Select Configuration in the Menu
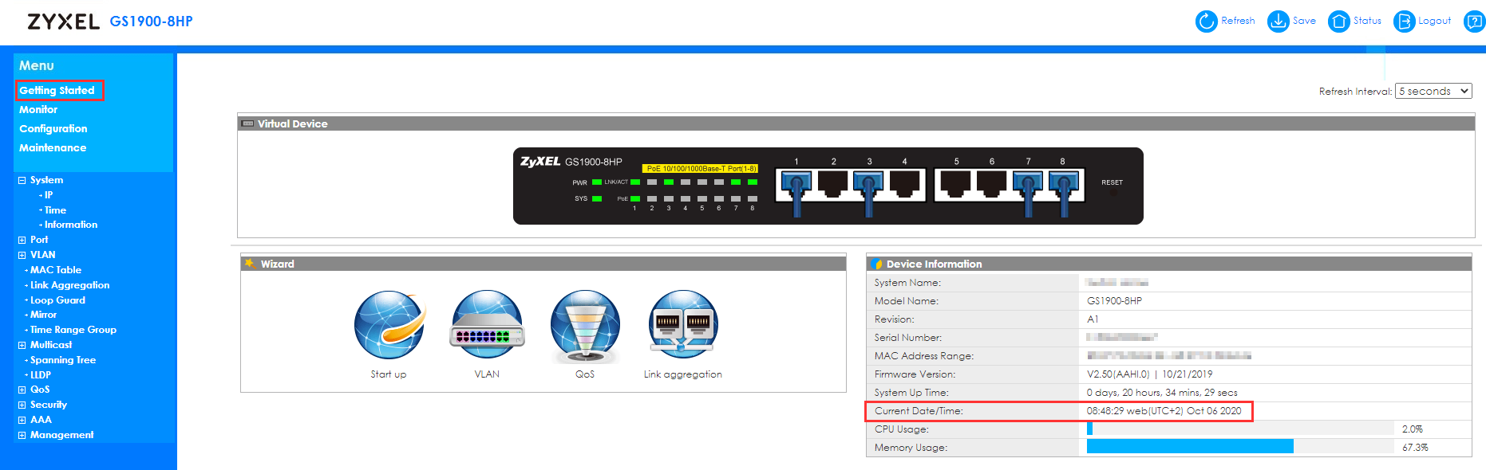This screenshot has width=1486, height=470. (x=53, y=129)
